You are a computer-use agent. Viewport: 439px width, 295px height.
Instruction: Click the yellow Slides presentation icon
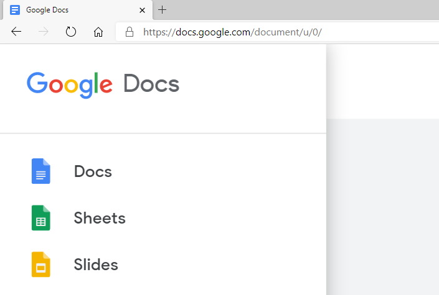point(41,265)
